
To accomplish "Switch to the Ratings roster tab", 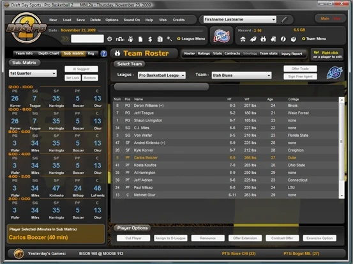I will click(204, 54).
